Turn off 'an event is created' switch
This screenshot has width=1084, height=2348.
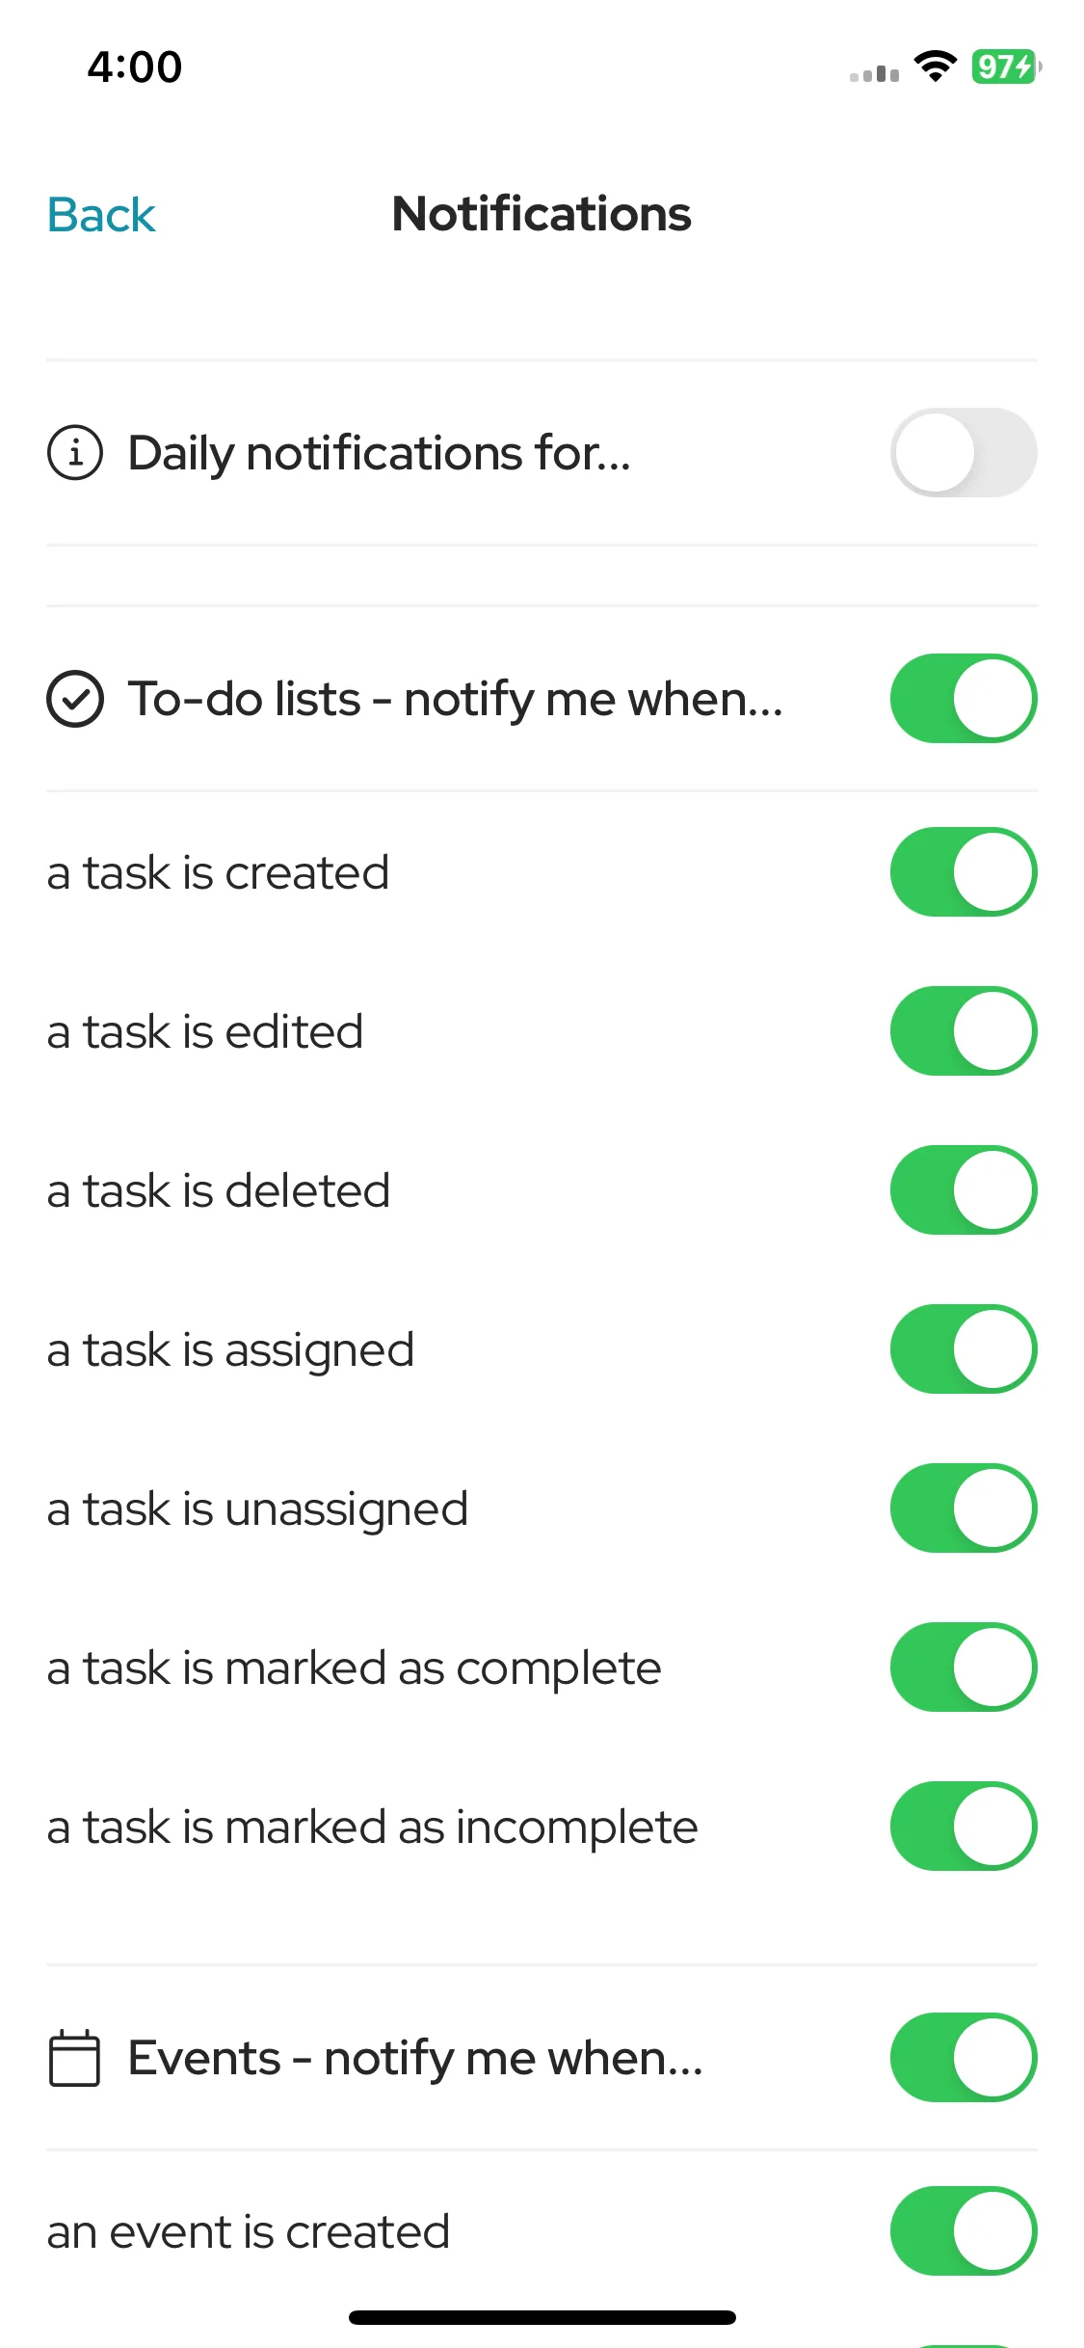964,2231
